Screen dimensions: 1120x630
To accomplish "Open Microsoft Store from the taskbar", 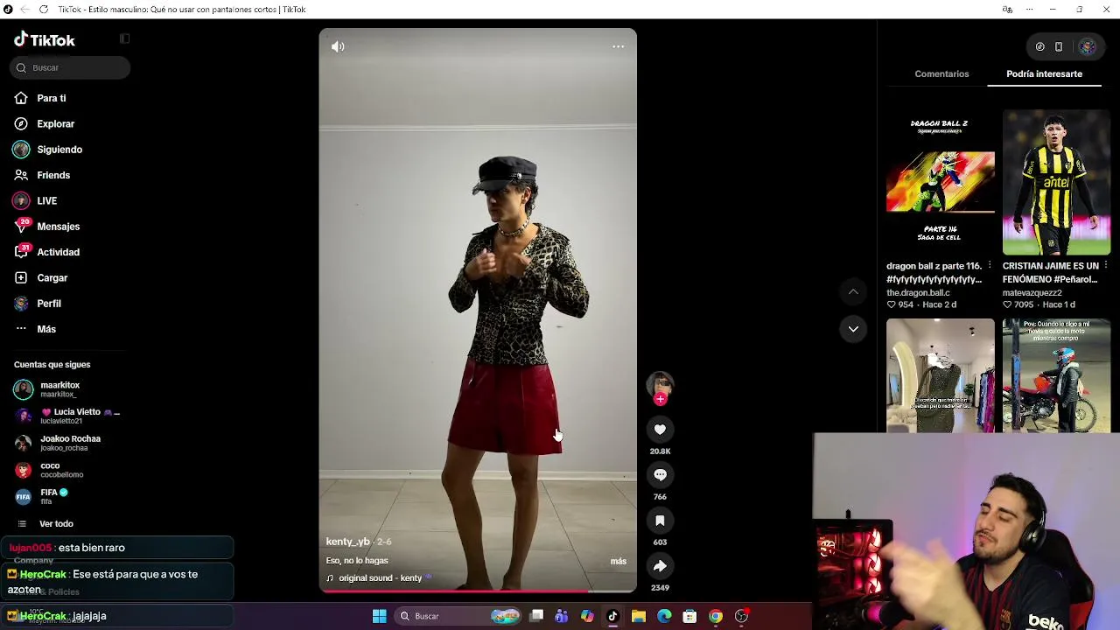I will pos(690,616).
